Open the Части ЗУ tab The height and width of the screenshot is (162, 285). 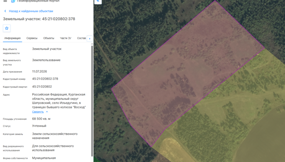66,38
